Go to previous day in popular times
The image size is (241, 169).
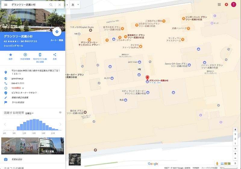point(5,124)
